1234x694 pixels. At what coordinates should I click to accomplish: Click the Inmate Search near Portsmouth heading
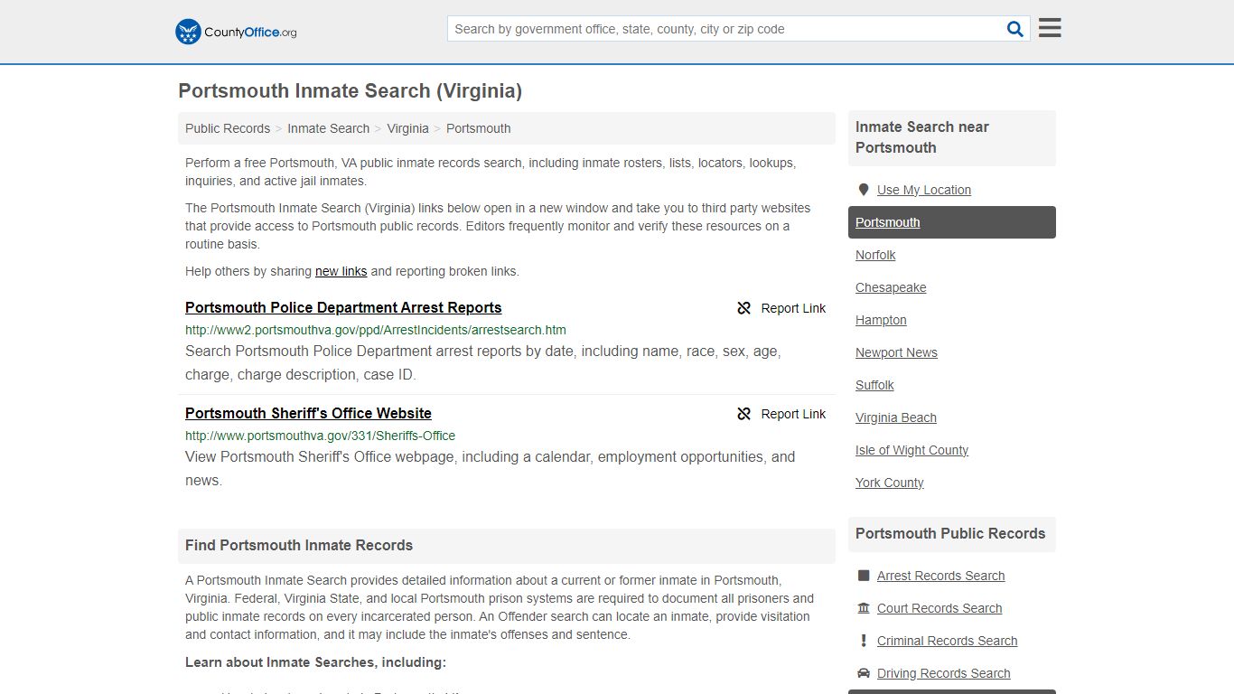point(922,137)
